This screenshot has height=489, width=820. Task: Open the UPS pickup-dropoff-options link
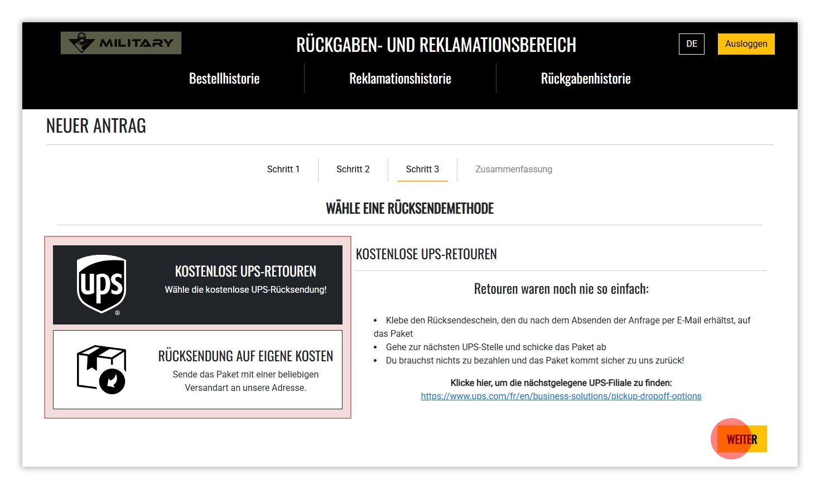(x=561, y=396)
